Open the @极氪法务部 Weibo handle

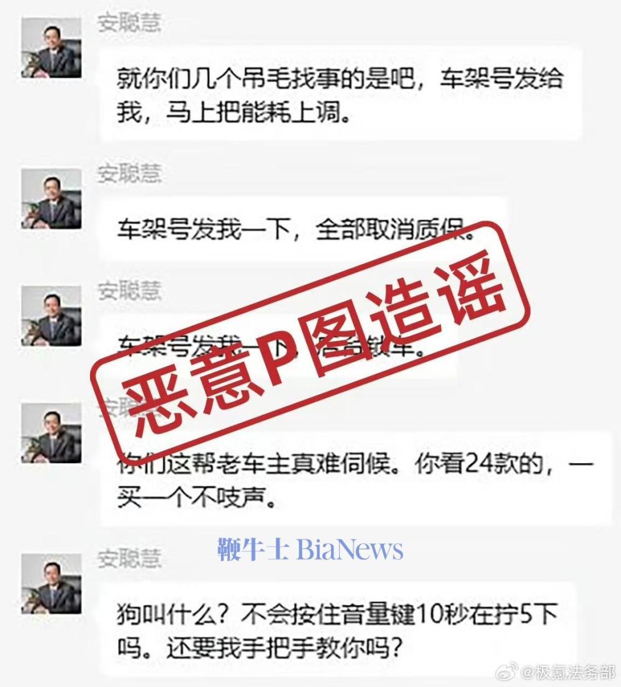click(x=567, y=671)
